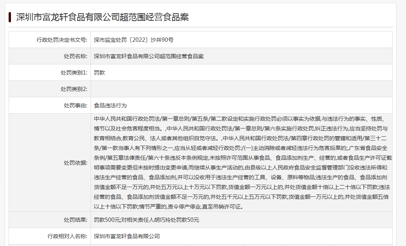Select the 行政相对人名称 label

click(x=67, y=236)
